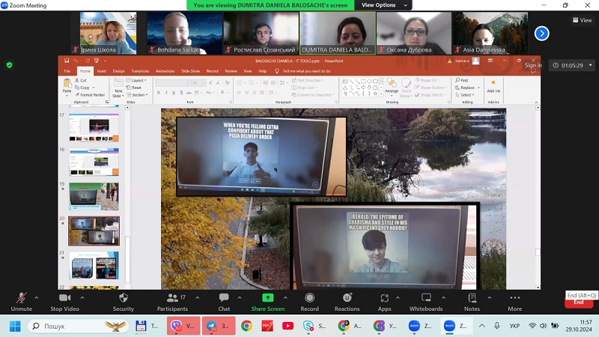Open Security options in Zoom

tap(123, 302)
